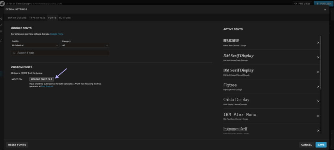
Task: Select the Fonts tab
Action: pos(52,18)
